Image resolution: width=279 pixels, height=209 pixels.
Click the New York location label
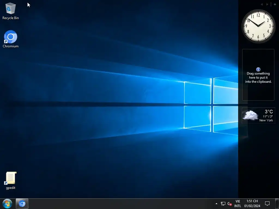pyautogui.click(x=266, y=120)
